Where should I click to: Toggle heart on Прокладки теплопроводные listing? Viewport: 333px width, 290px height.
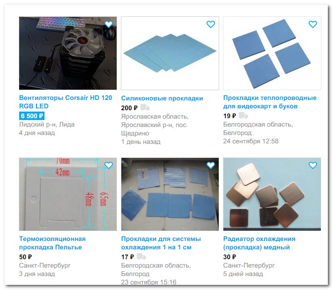pos(312,24)
